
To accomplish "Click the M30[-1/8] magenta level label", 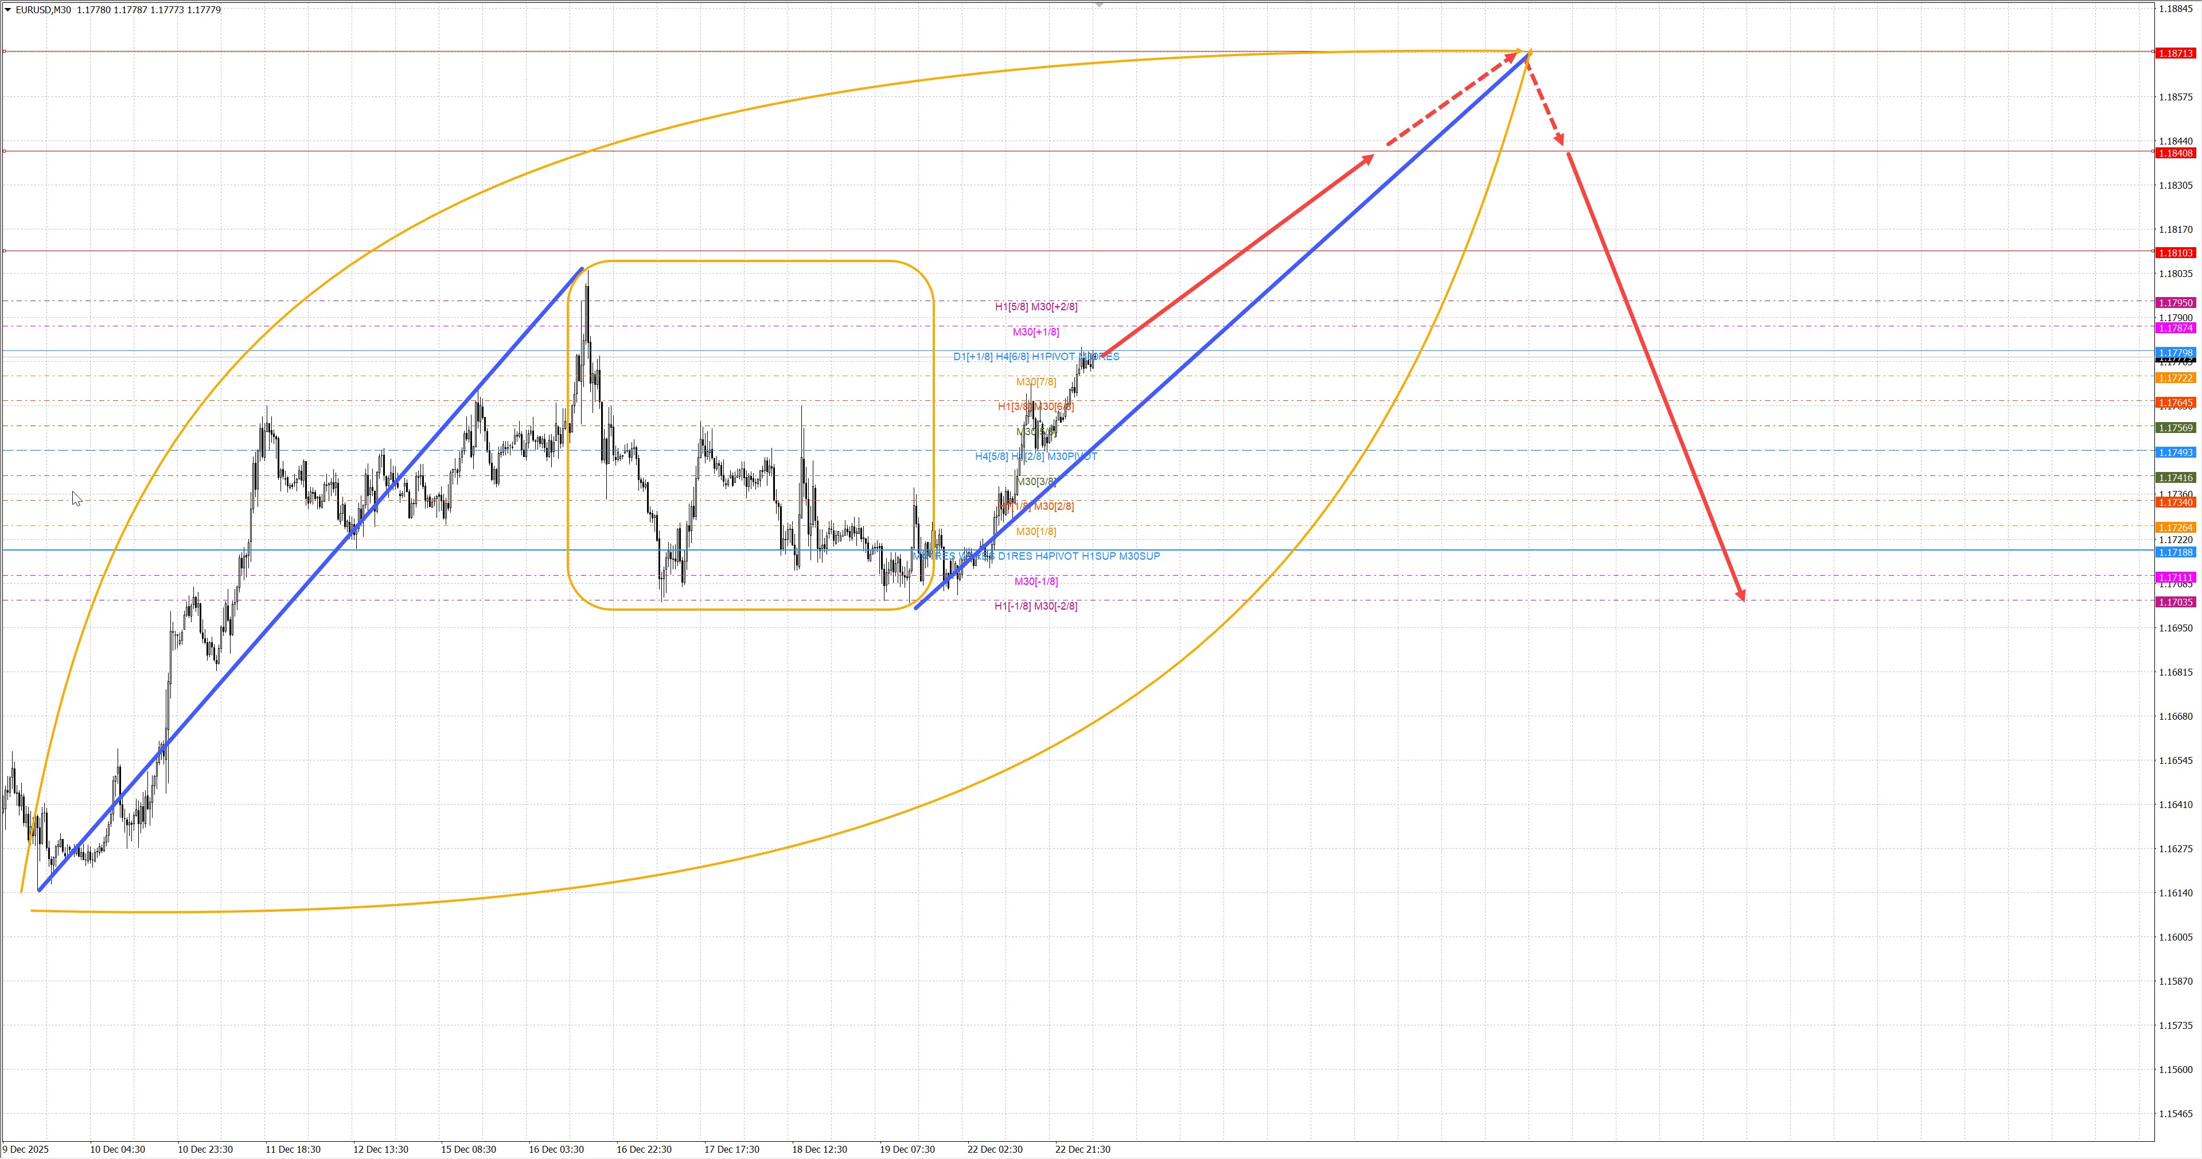I will pyautogui.click(x=1035, y=581).
